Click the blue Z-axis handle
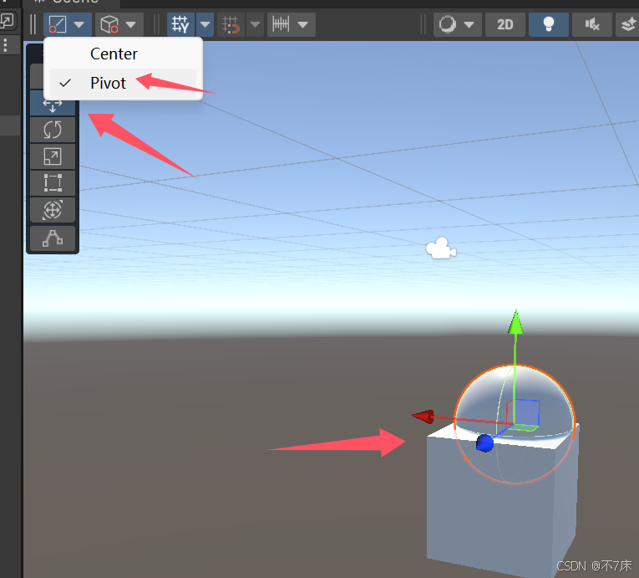The width and height of the screenshot is (639, 578). point(484,443)
